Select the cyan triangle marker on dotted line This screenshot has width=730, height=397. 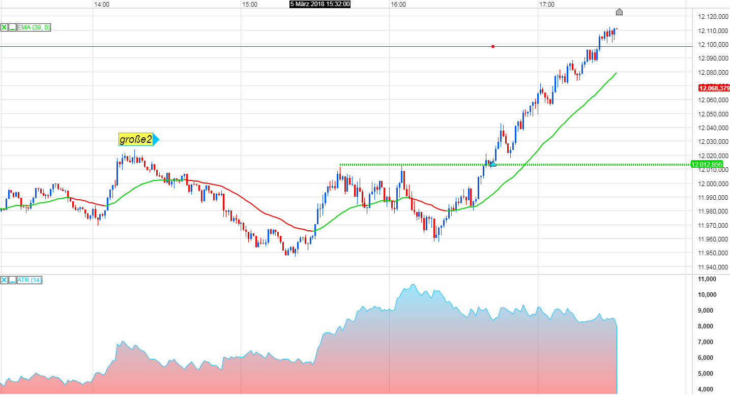[492, 164]
